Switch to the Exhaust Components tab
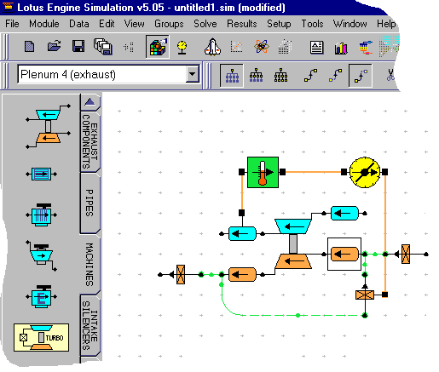 point(90,142)
